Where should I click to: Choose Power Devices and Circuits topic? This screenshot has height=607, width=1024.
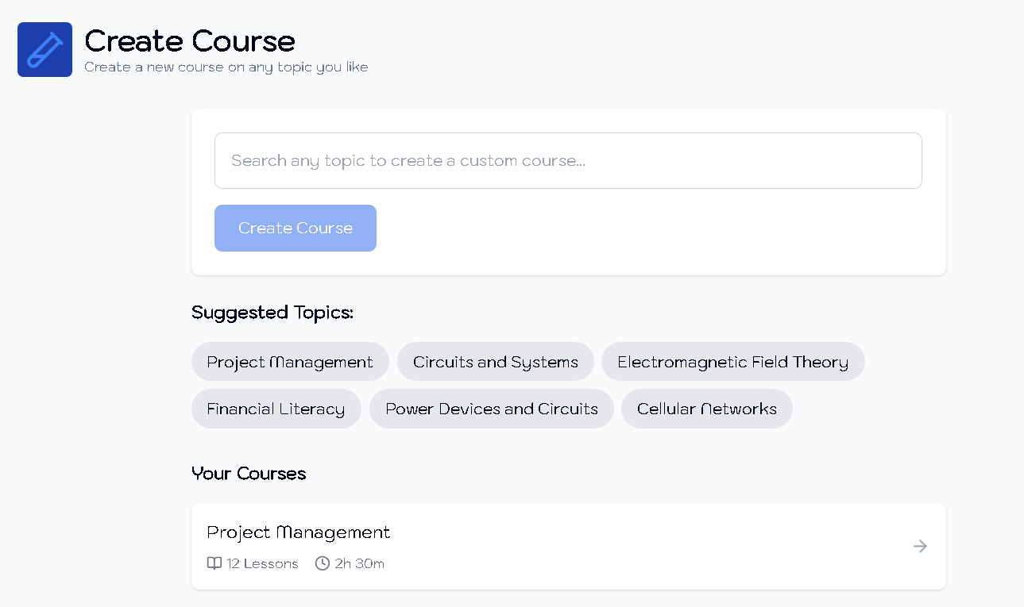tap(491, 409)
